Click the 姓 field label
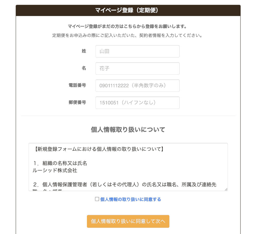The image size is (261, 234). point(84,51)
